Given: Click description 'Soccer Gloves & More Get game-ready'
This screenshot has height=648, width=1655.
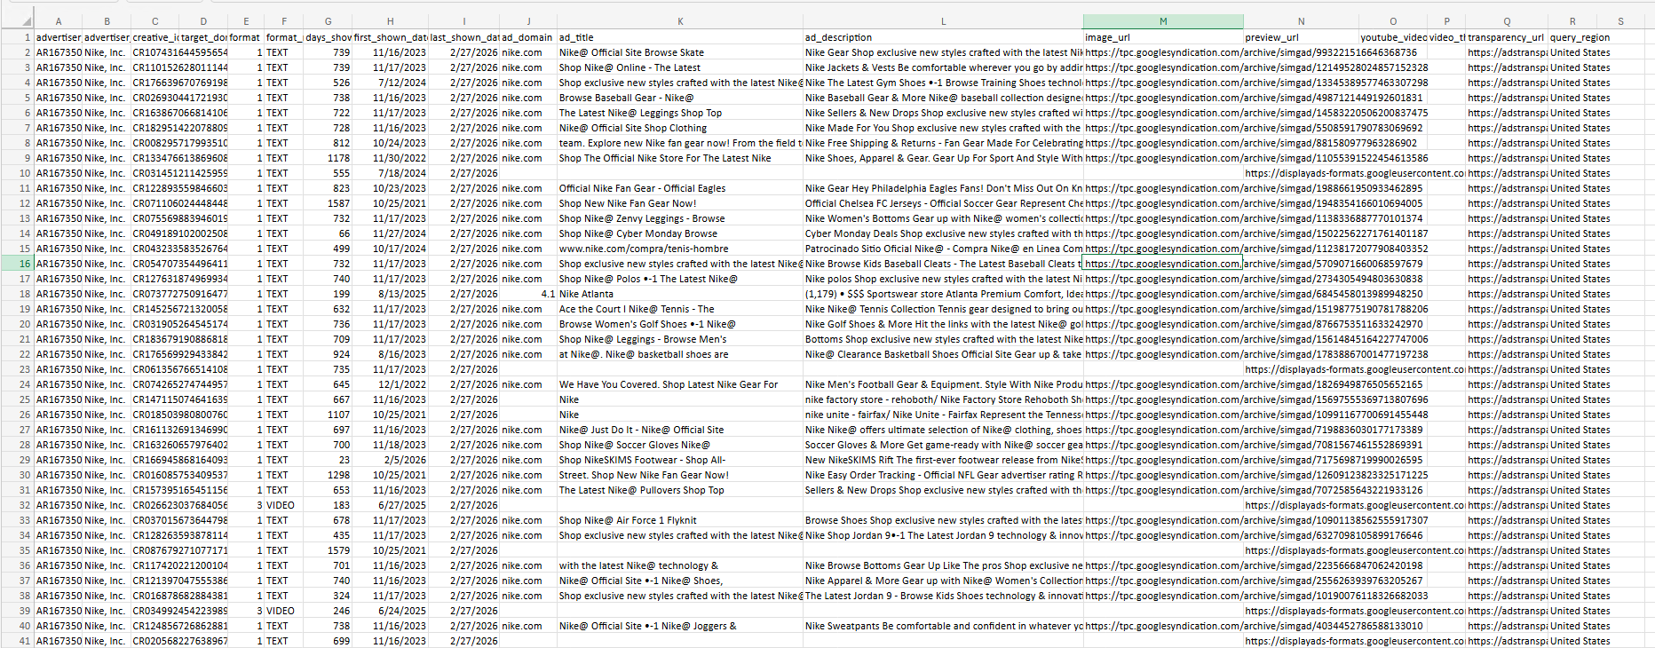Looking at the screenshot, I should 943,445.
